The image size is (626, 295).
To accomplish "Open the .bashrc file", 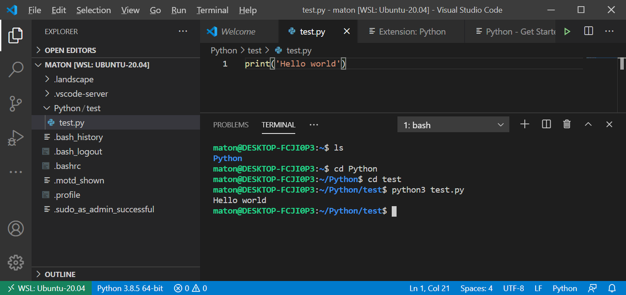I will pyautogui.click(x=116, y=166).
